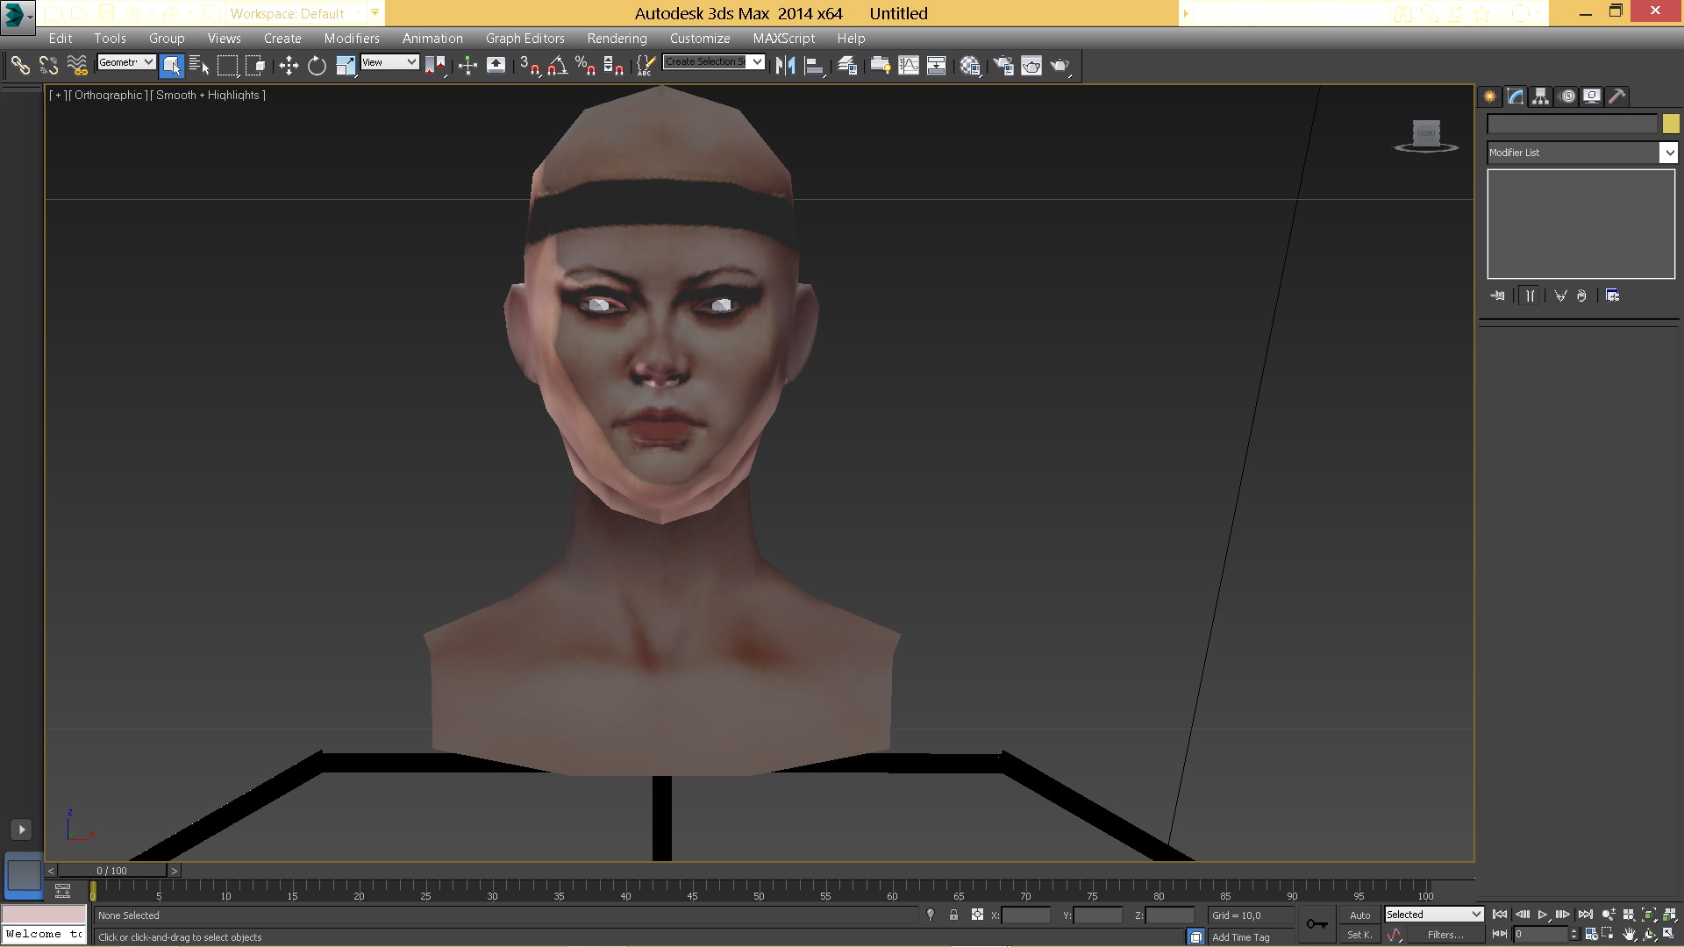Select the Rotate tool

pos(317,66)
